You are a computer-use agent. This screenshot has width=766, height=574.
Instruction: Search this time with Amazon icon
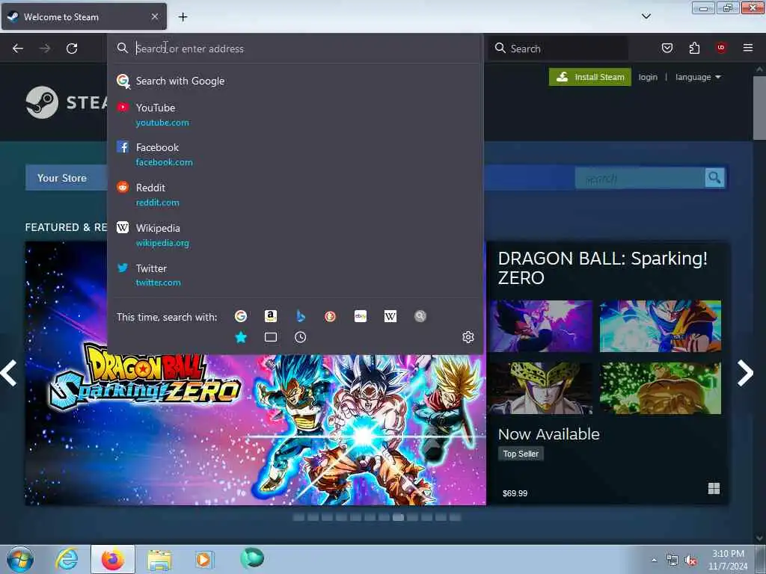click(271, 316)
